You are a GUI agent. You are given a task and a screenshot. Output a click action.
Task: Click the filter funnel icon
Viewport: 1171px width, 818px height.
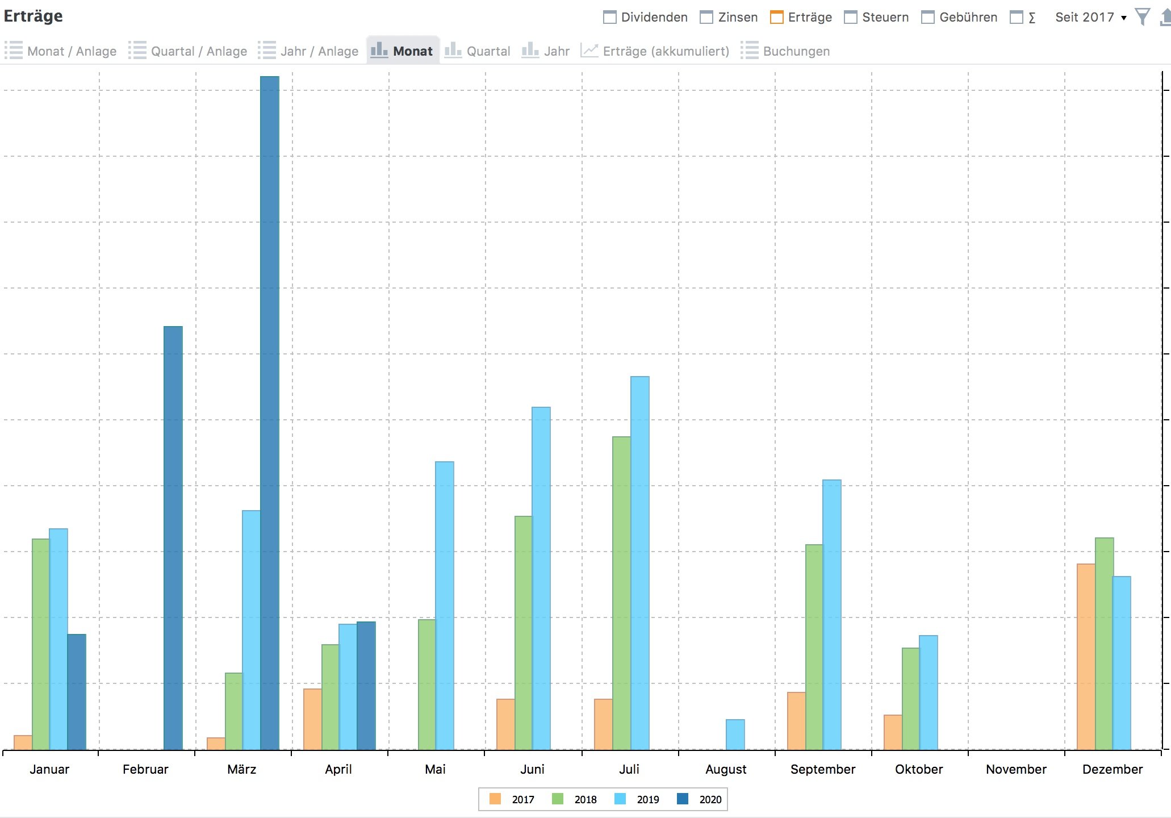pyautogui.click(x=1142, y=17)
